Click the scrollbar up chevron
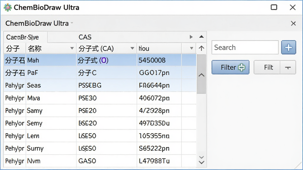This screenshot has width=303, height=170. [x=201, y=75]
